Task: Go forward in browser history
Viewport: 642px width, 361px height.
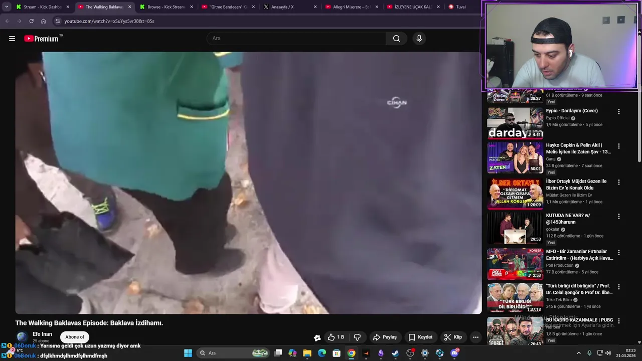Action: (19, 21)
